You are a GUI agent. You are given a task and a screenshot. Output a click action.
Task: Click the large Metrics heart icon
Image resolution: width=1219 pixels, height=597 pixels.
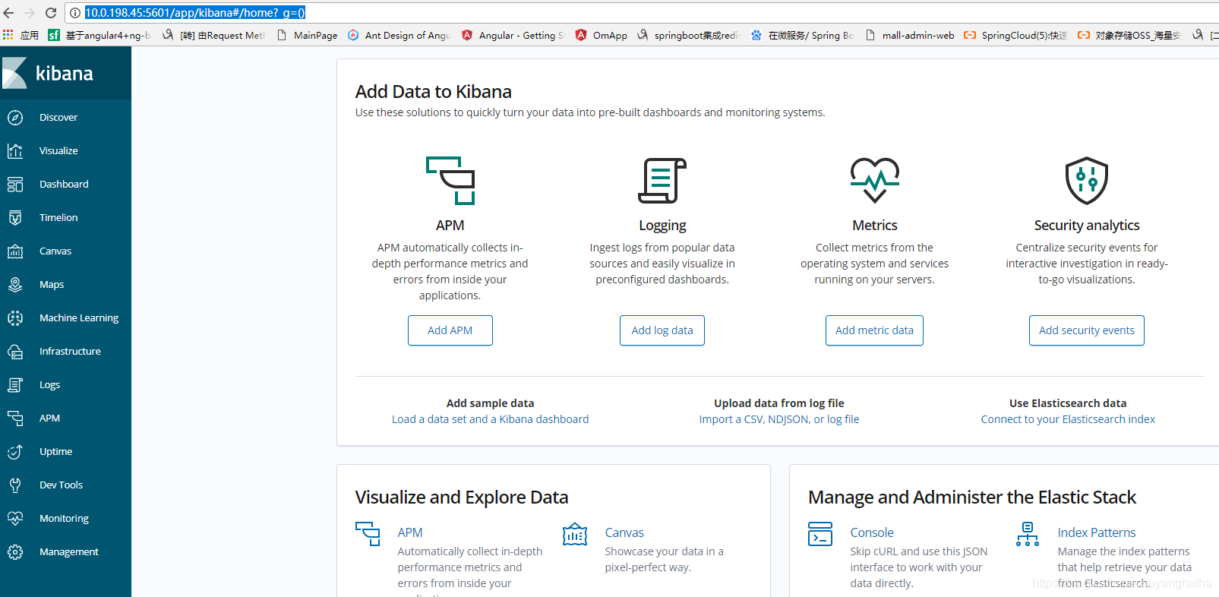[x=875, y=180]
